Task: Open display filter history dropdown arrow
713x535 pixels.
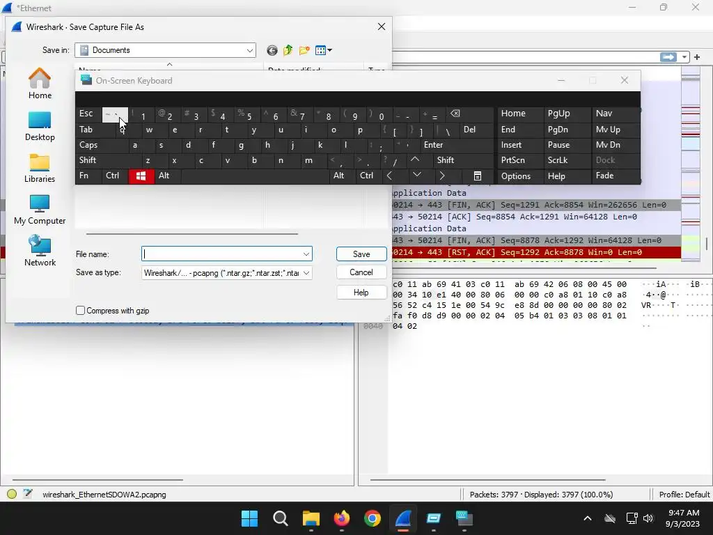Action: click(684, 57)
